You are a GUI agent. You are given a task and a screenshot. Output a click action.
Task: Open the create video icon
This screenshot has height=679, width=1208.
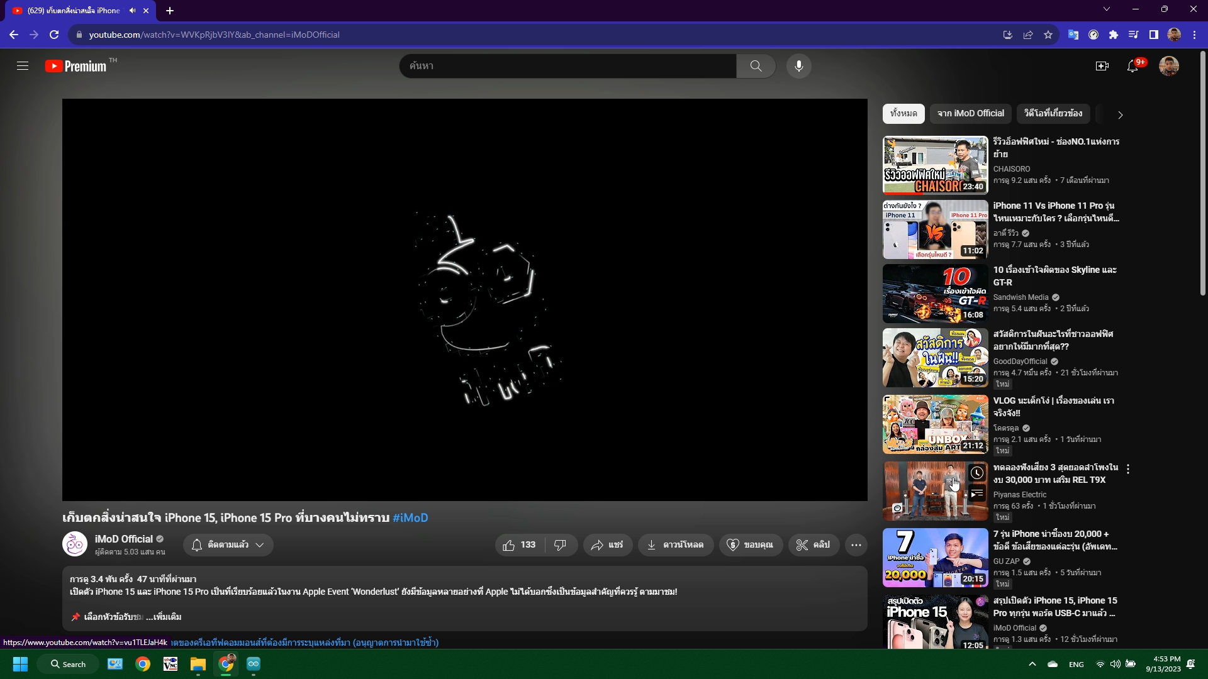click(x=1102, y=66)
